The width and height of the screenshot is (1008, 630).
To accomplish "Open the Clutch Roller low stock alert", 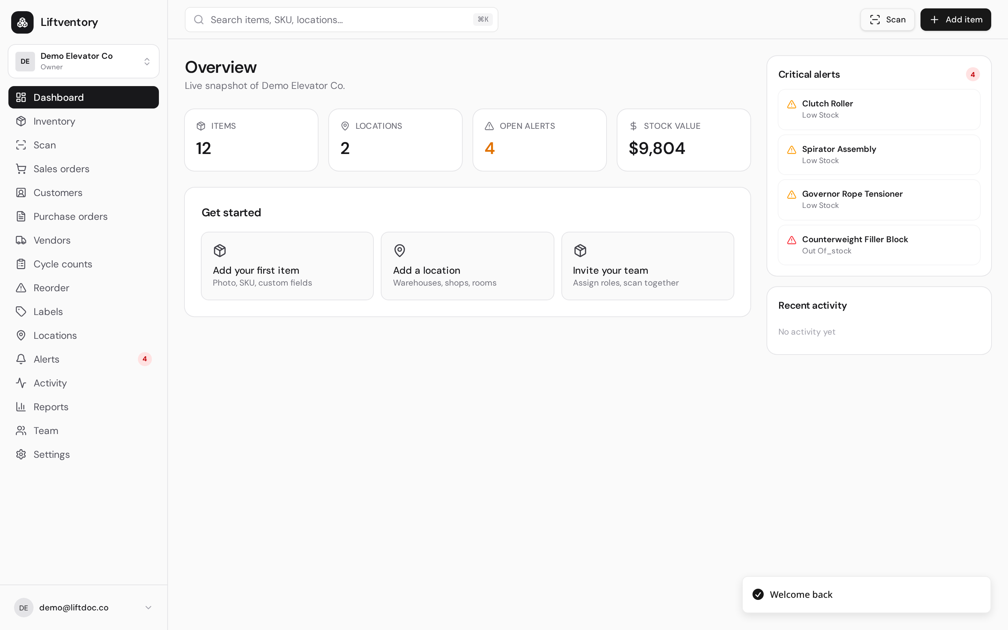I will click(879, 109).
